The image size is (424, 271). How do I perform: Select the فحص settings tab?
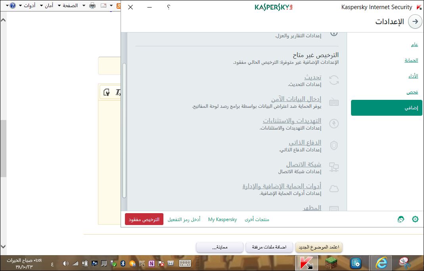(x=412, y=92)
